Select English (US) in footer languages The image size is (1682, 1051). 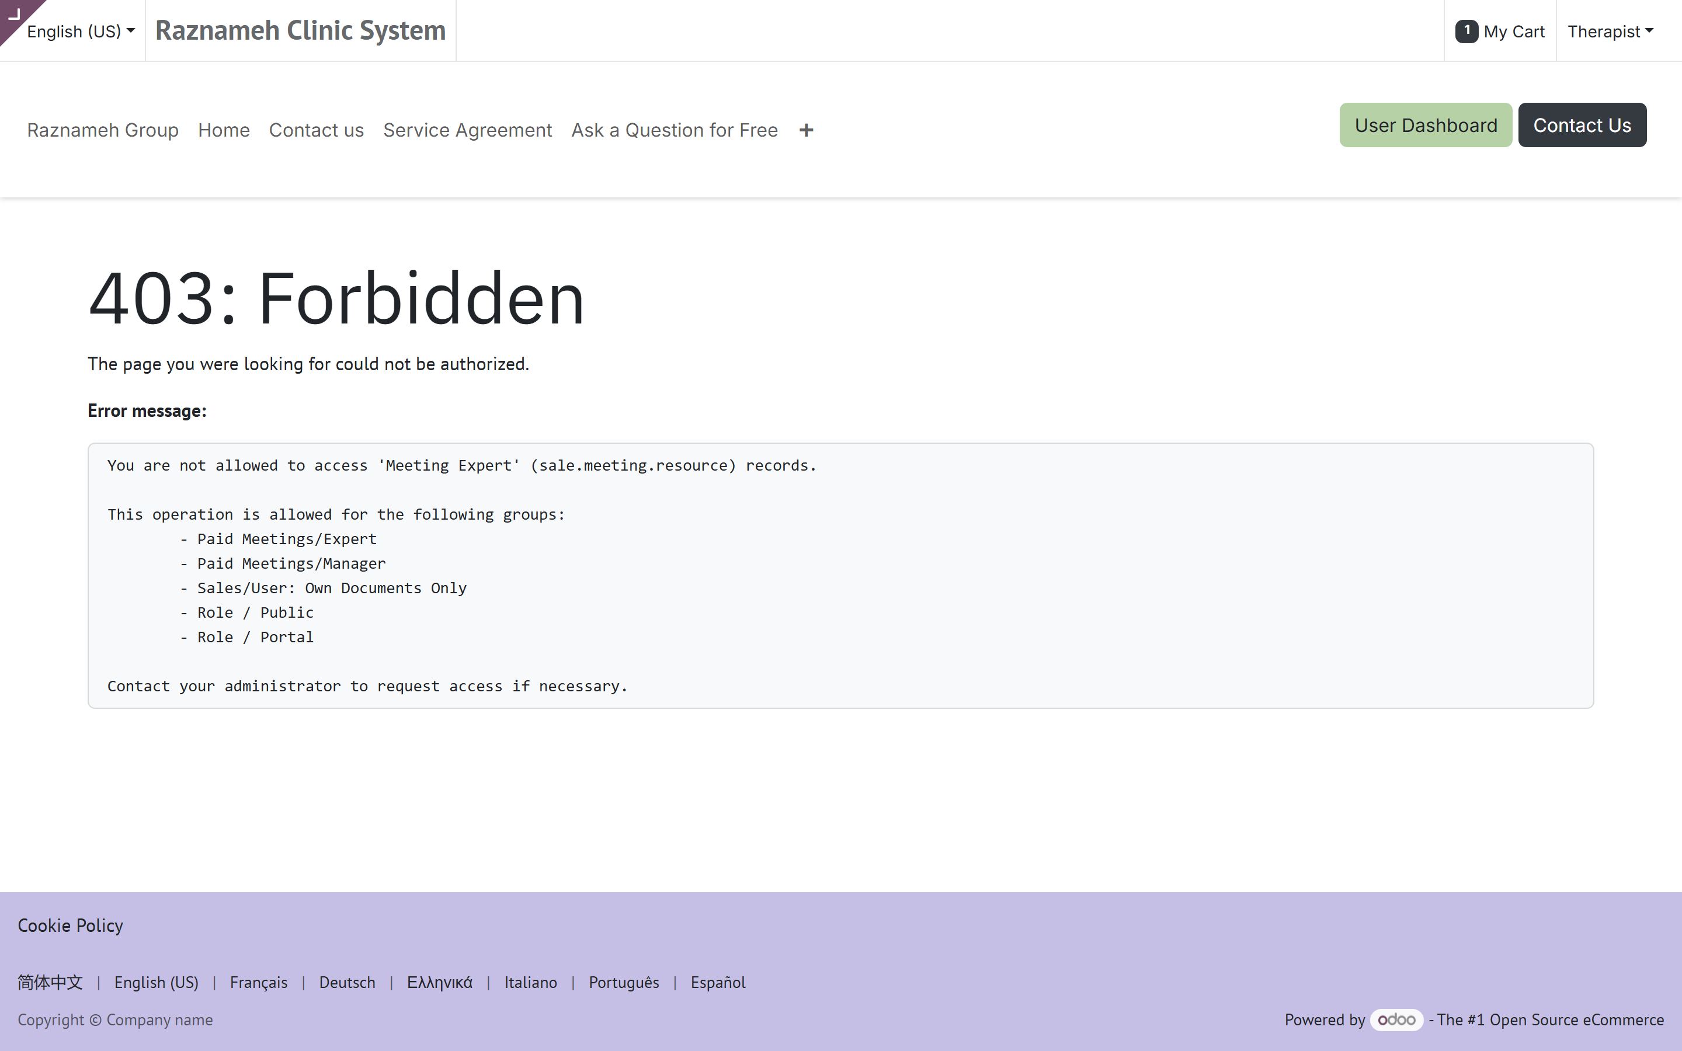157,982
